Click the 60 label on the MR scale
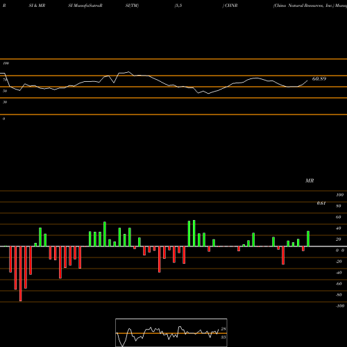347x347 pixels. point(339,217)
